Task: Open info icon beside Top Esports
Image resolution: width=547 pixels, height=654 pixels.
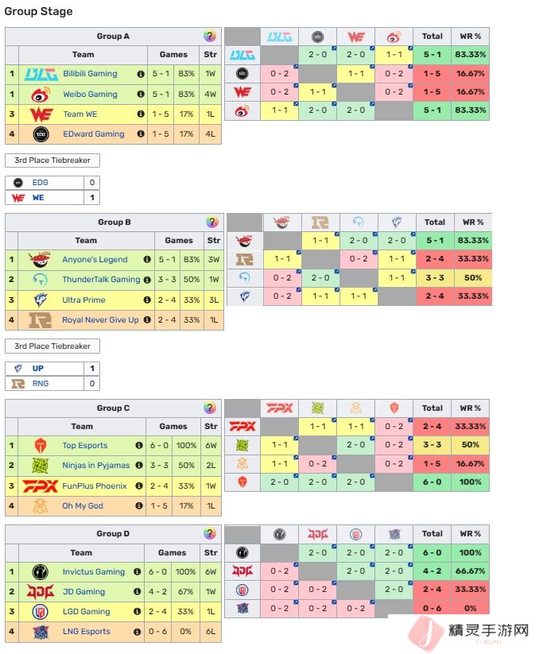Action: (139, 446)
